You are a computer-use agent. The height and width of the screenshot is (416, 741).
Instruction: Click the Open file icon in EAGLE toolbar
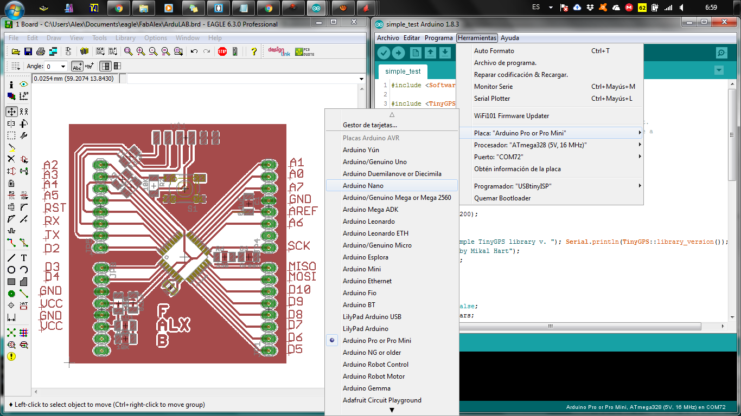tap(16, 51)
